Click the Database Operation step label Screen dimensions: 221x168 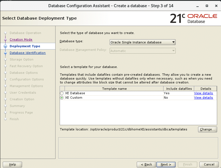(x=25, y=33)
